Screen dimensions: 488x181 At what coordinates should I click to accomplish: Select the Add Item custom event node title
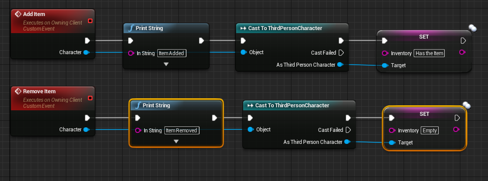34,14
